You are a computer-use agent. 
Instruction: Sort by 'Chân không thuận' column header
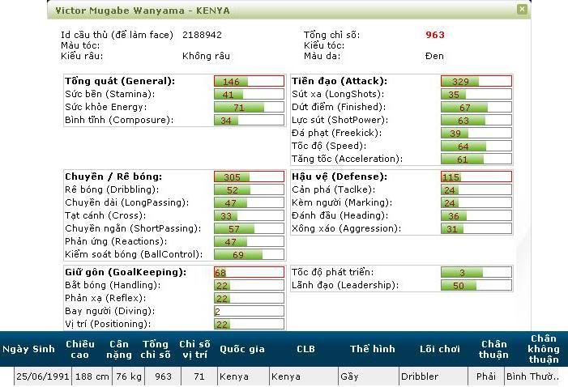click(544, 349)
